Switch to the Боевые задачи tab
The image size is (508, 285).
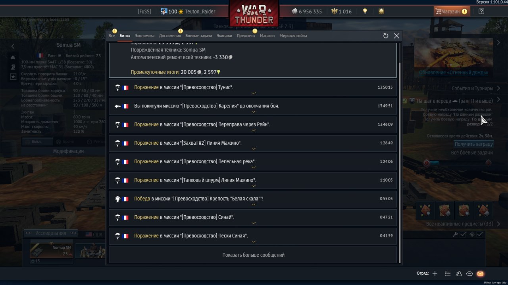tap(198, 36)
